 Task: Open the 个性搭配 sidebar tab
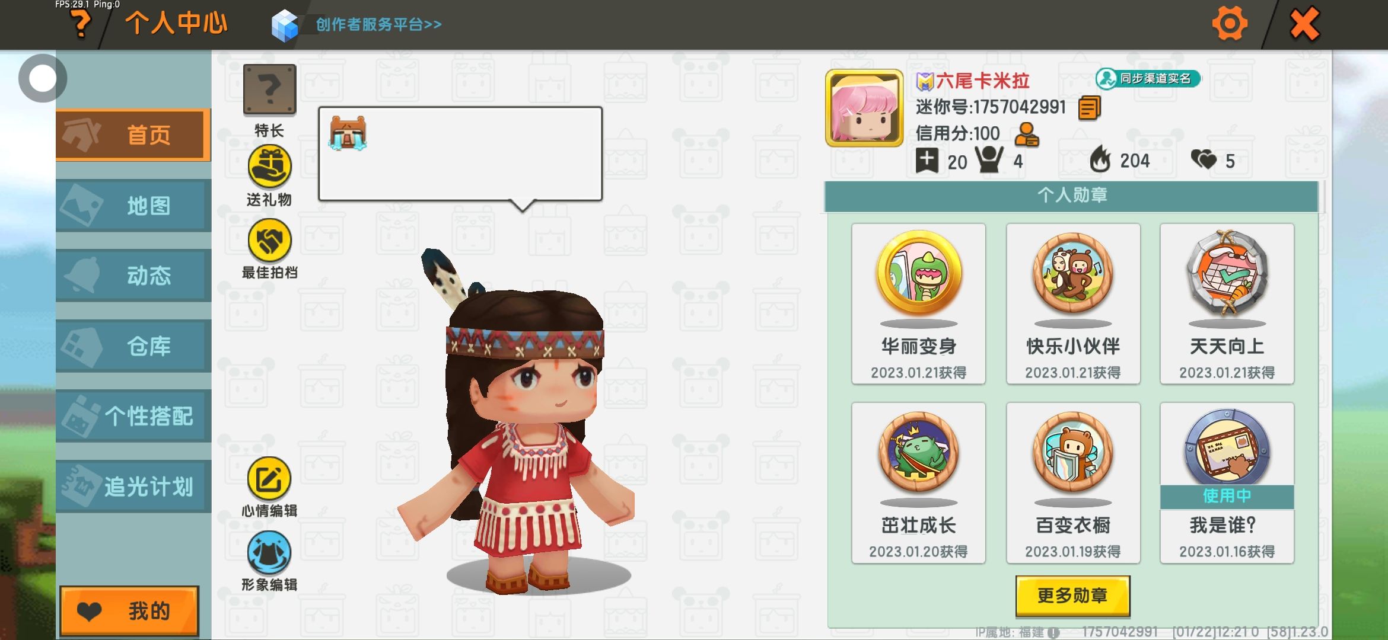pos(133,416)
